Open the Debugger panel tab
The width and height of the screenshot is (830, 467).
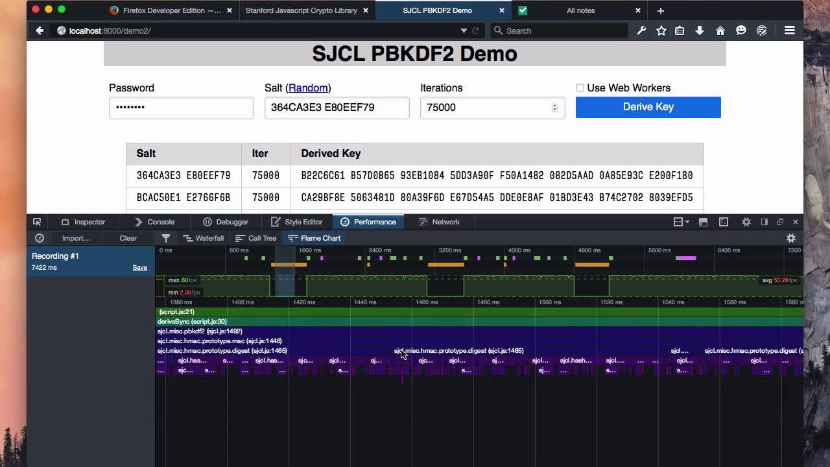(226, 222)
